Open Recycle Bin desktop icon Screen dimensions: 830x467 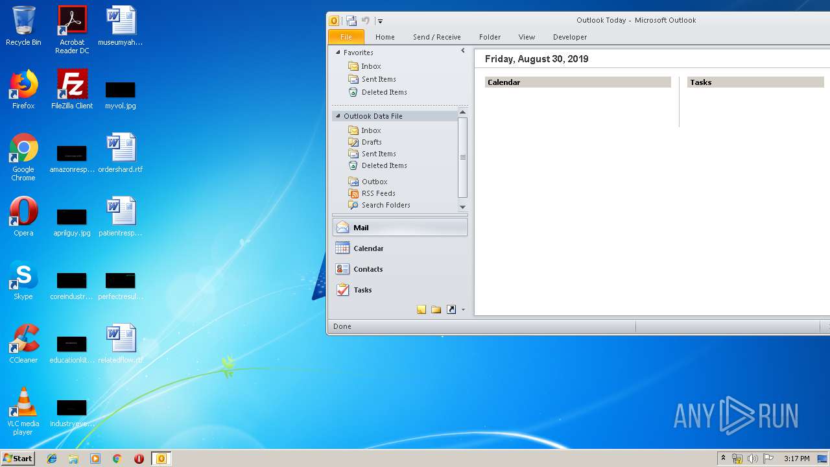coord(23,26)
